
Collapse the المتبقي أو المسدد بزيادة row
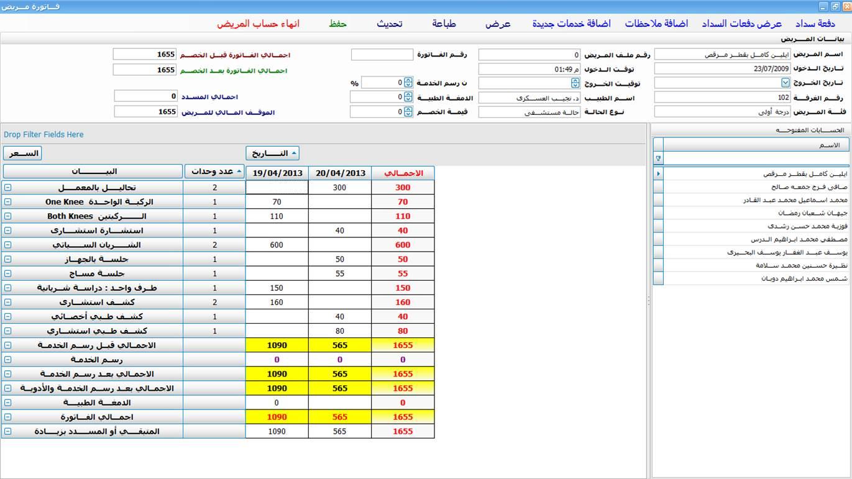tap(8, 431)
